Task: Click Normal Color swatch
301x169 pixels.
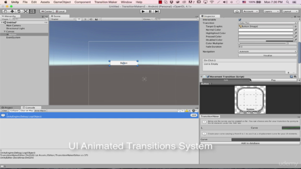Action: coord(266,30)
